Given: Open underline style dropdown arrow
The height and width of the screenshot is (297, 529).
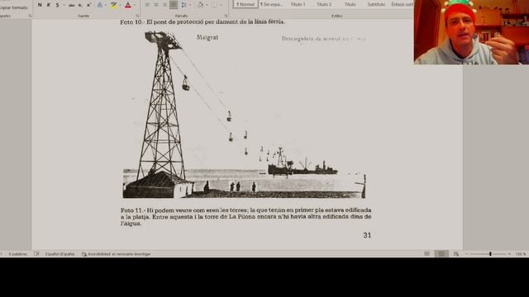Looking at the screenshot, I should click(64, 5).
